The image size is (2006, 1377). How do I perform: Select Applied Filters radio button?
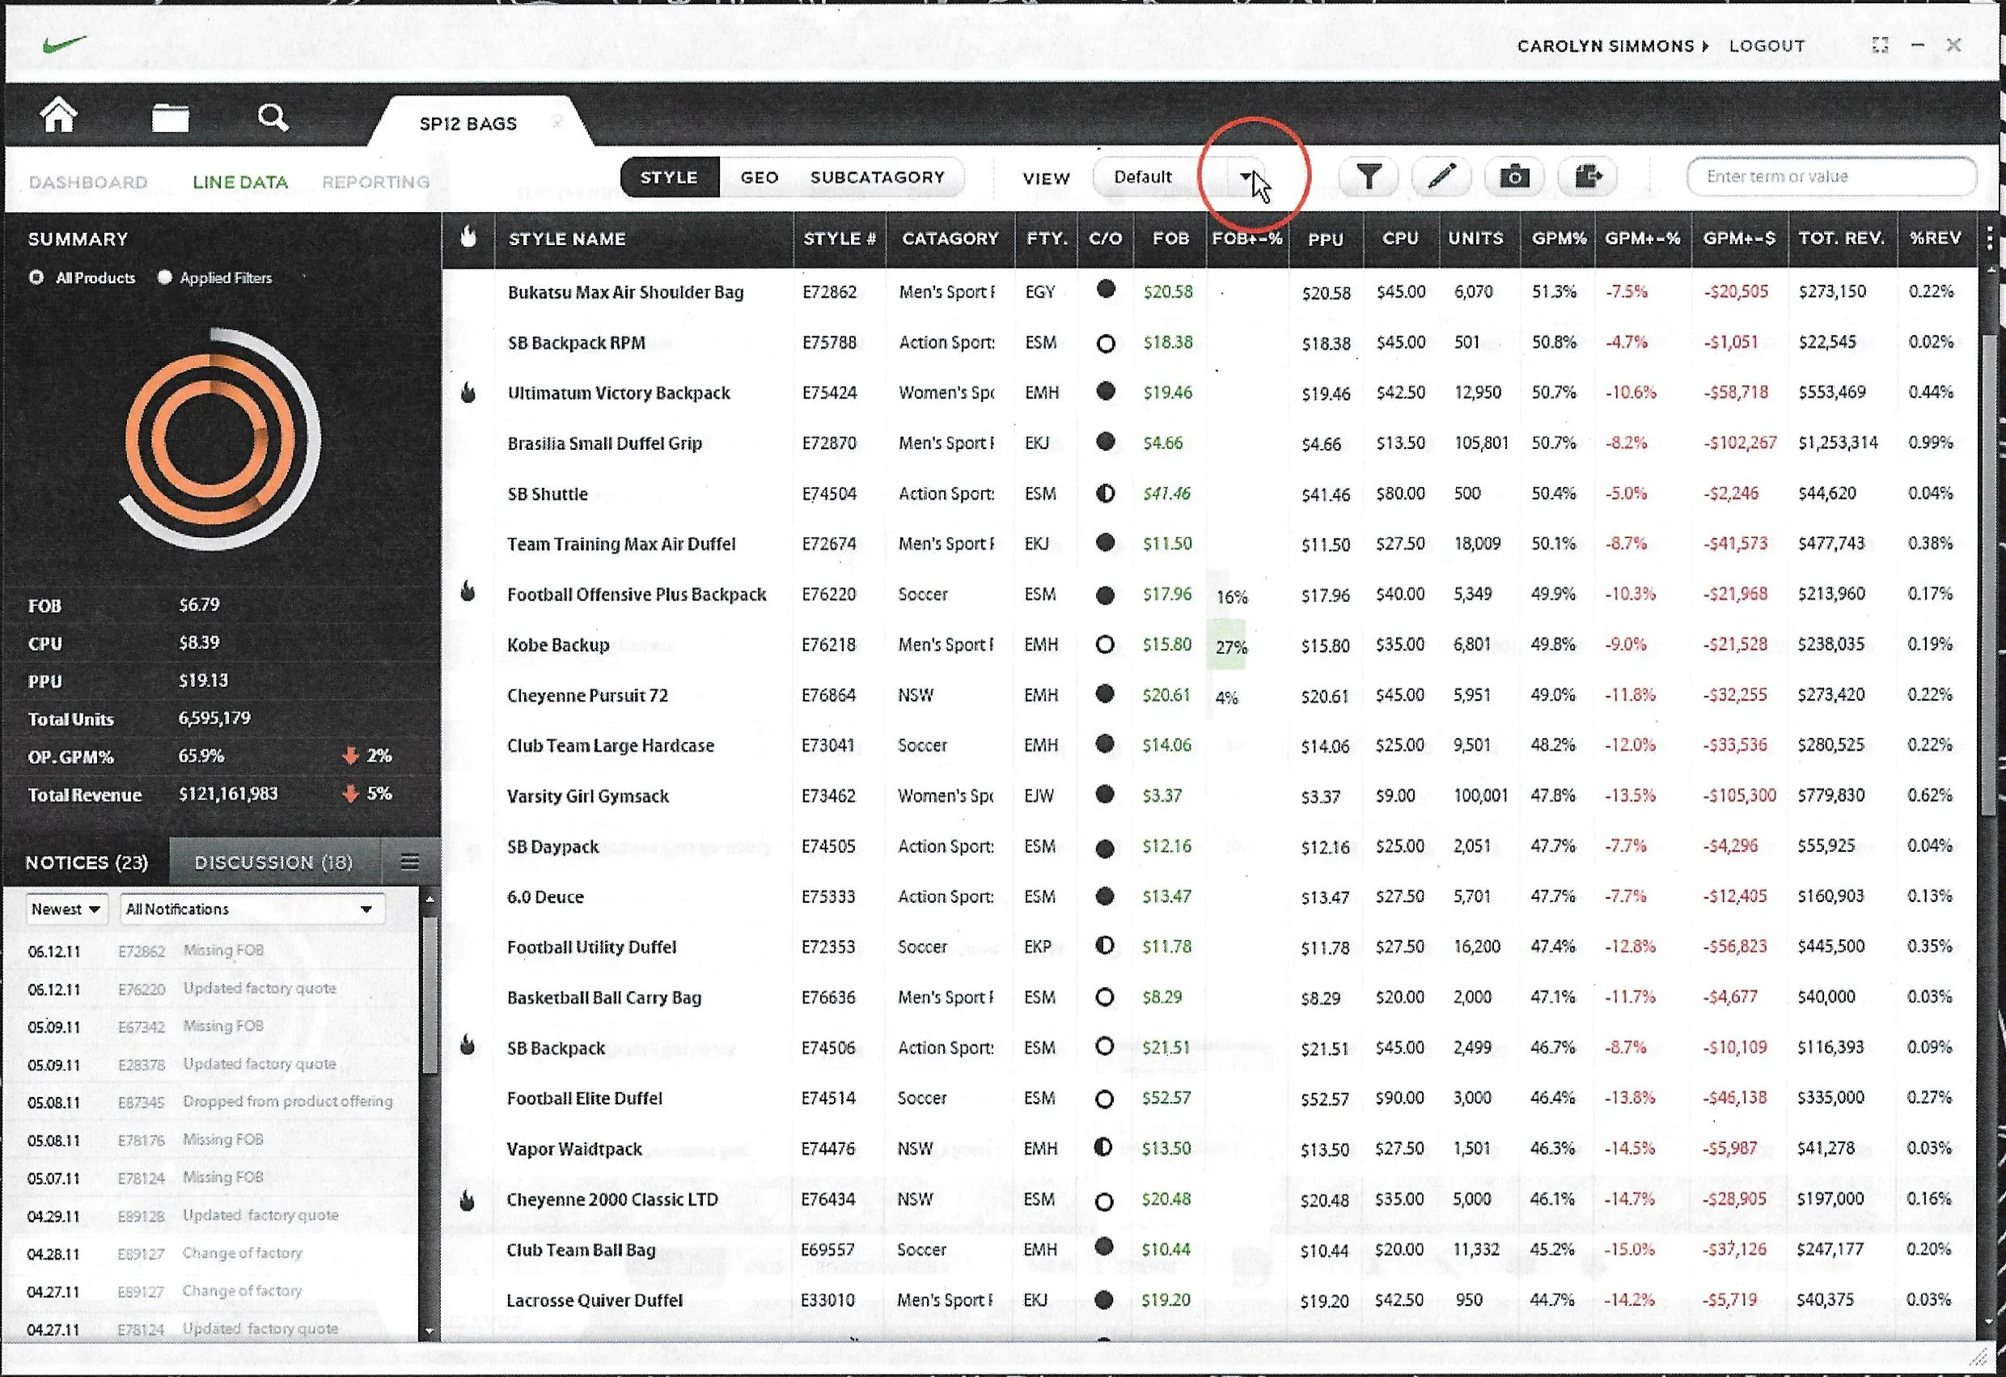click(164, 278)
